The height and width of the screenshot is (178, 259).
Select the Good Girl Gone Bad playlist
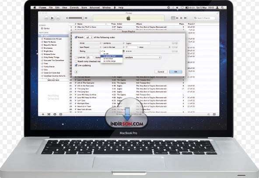tap(52, 73)
